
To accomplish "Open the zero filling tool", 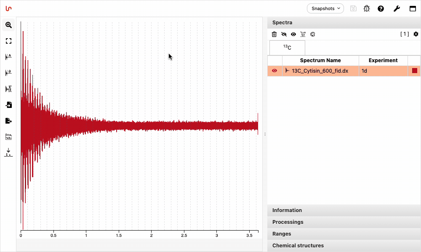I will click(x=8, y=73).
